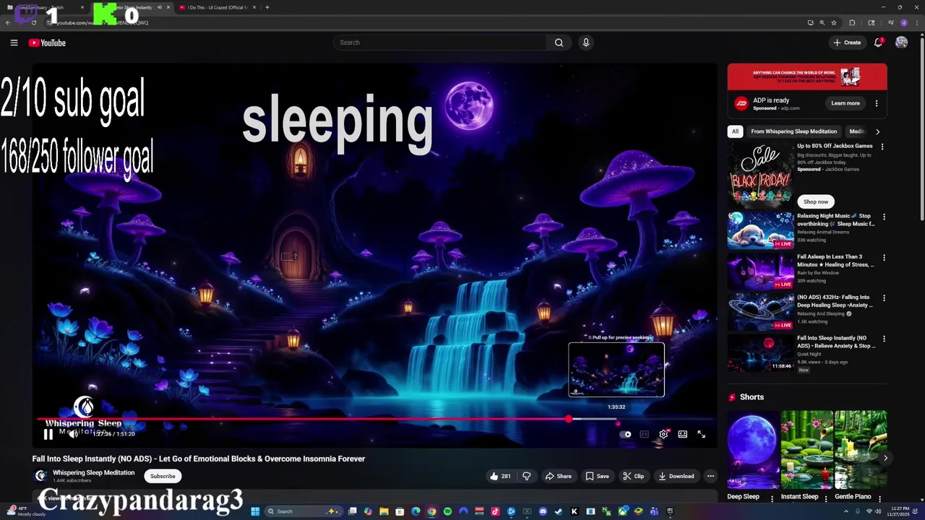Enter full screen mode
The width and height of the screenshot is (925, 520).
click(701, 434)
